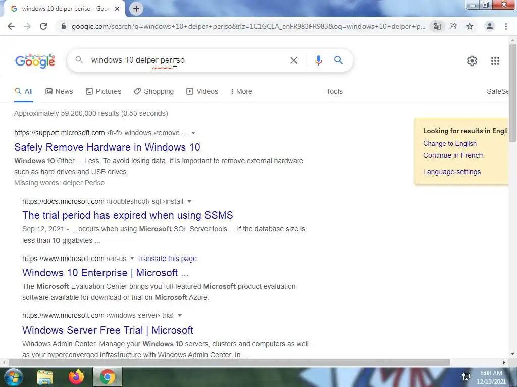Click the struck-through 'delper Periso' missing words
The width and height of the screenshot is (517, 387).
point(83,183)
